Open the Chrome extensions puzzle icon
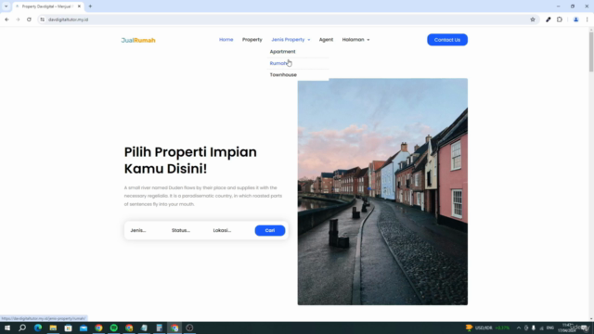 (x=560, y=19)
